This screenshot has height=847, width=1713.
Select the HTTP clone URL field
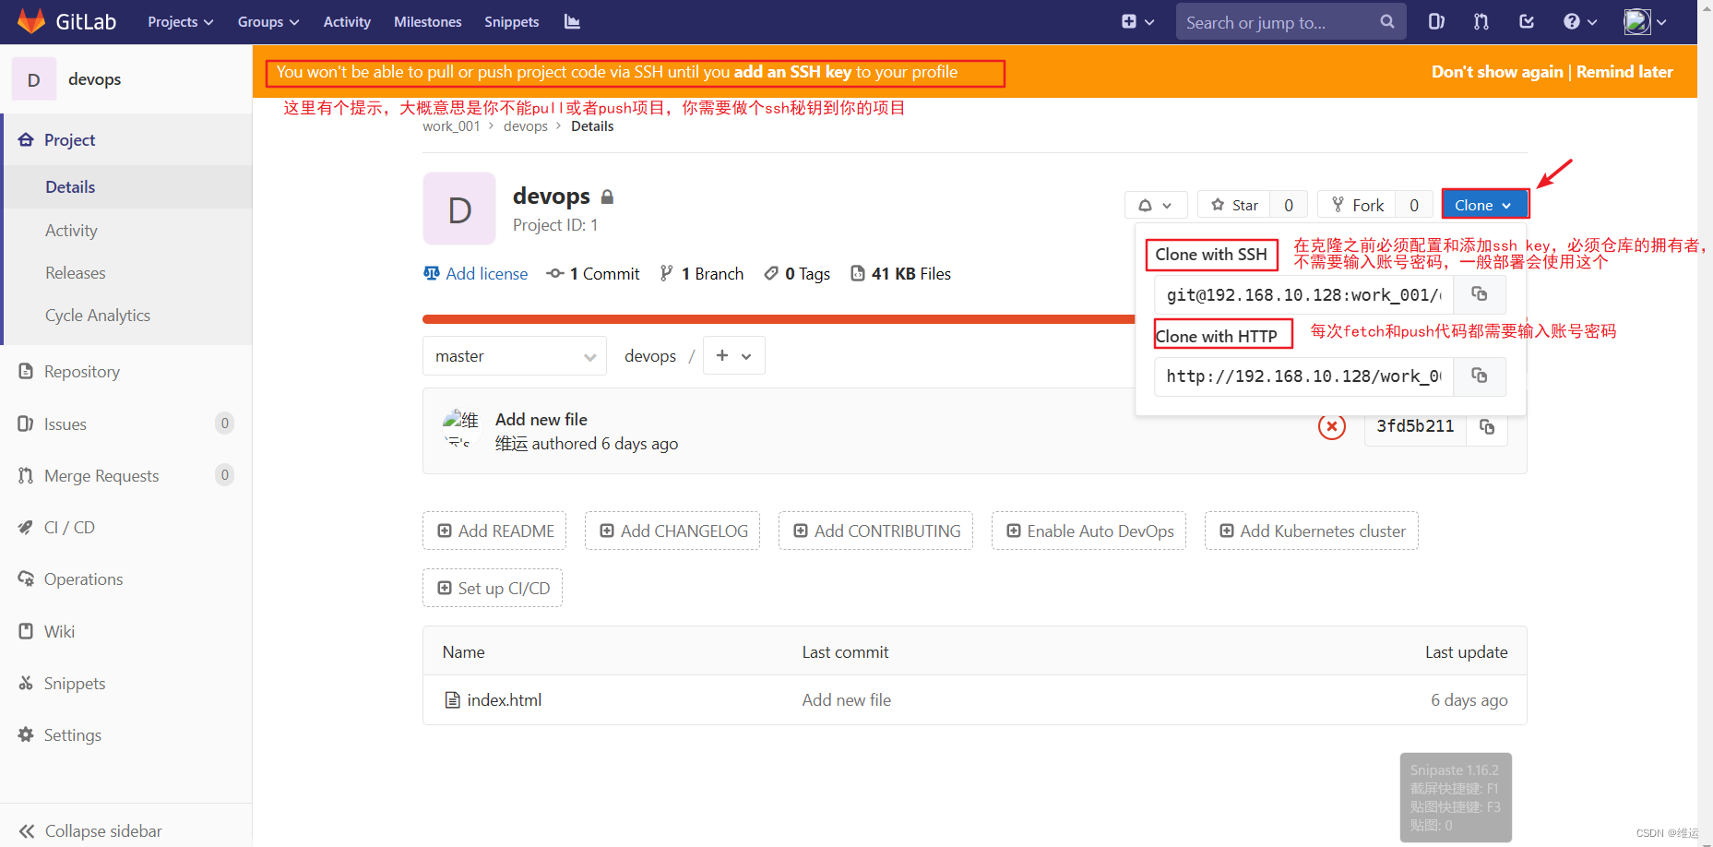coord(1303,376)
